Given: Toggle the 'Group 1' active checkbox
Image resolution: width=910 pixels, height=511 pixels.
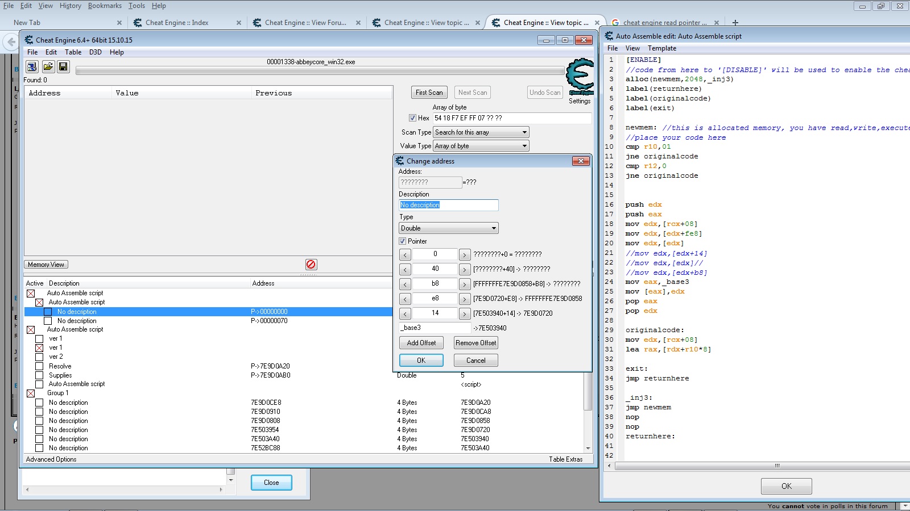Looking at the screenshot, I should 31,393.
